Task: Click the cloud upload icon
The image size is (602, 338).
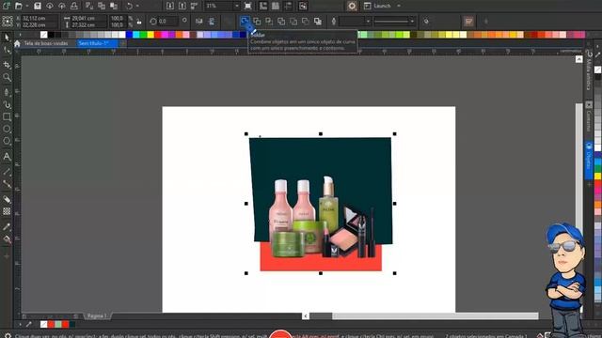Action: click(62, 6)
